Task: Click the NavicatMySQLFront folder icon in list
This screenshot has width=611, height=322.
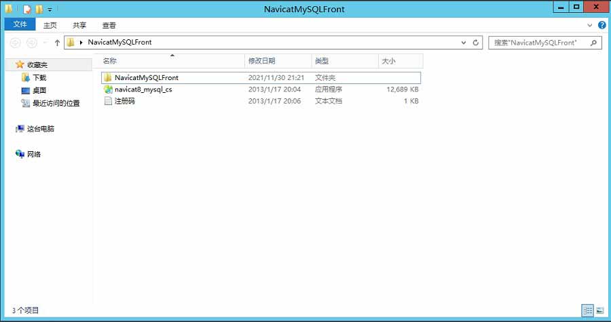Action: (108, 77)
